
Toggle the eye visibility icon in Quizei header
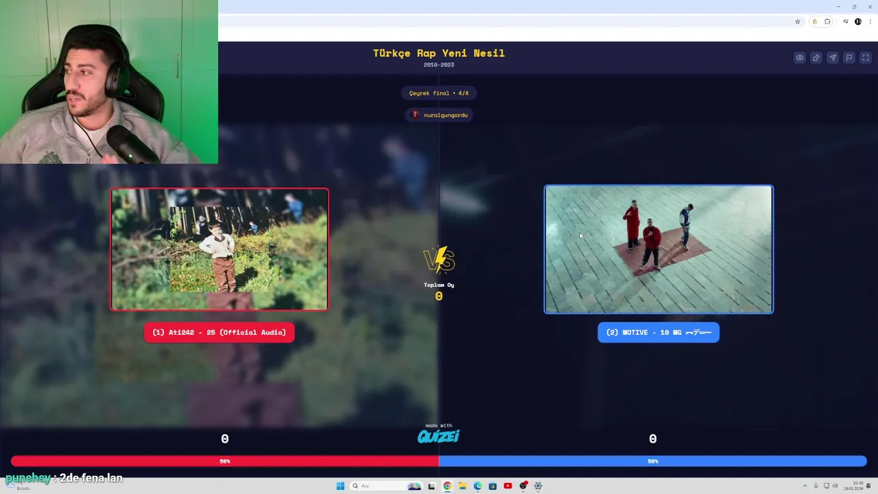click(x=800, y=58)
